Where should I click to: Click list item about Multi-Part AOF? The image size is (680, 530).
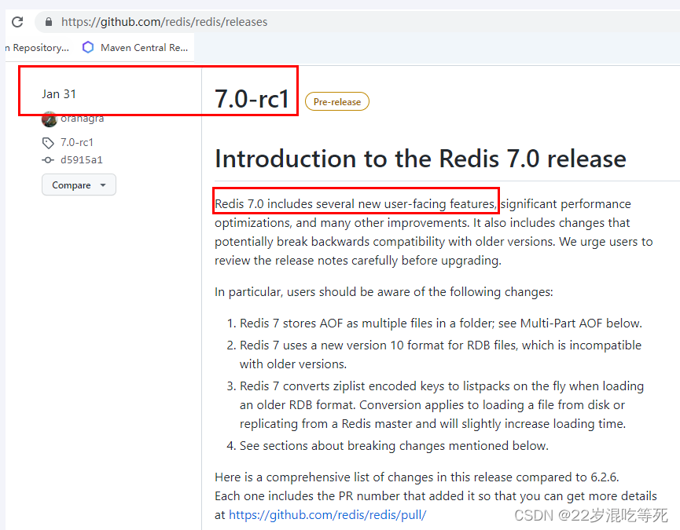click(440, 323)
